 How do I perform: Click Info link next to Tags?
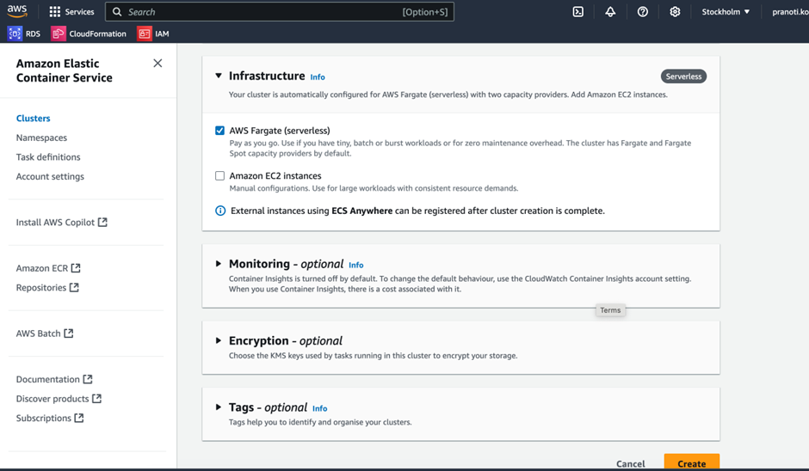pos(320,408)
